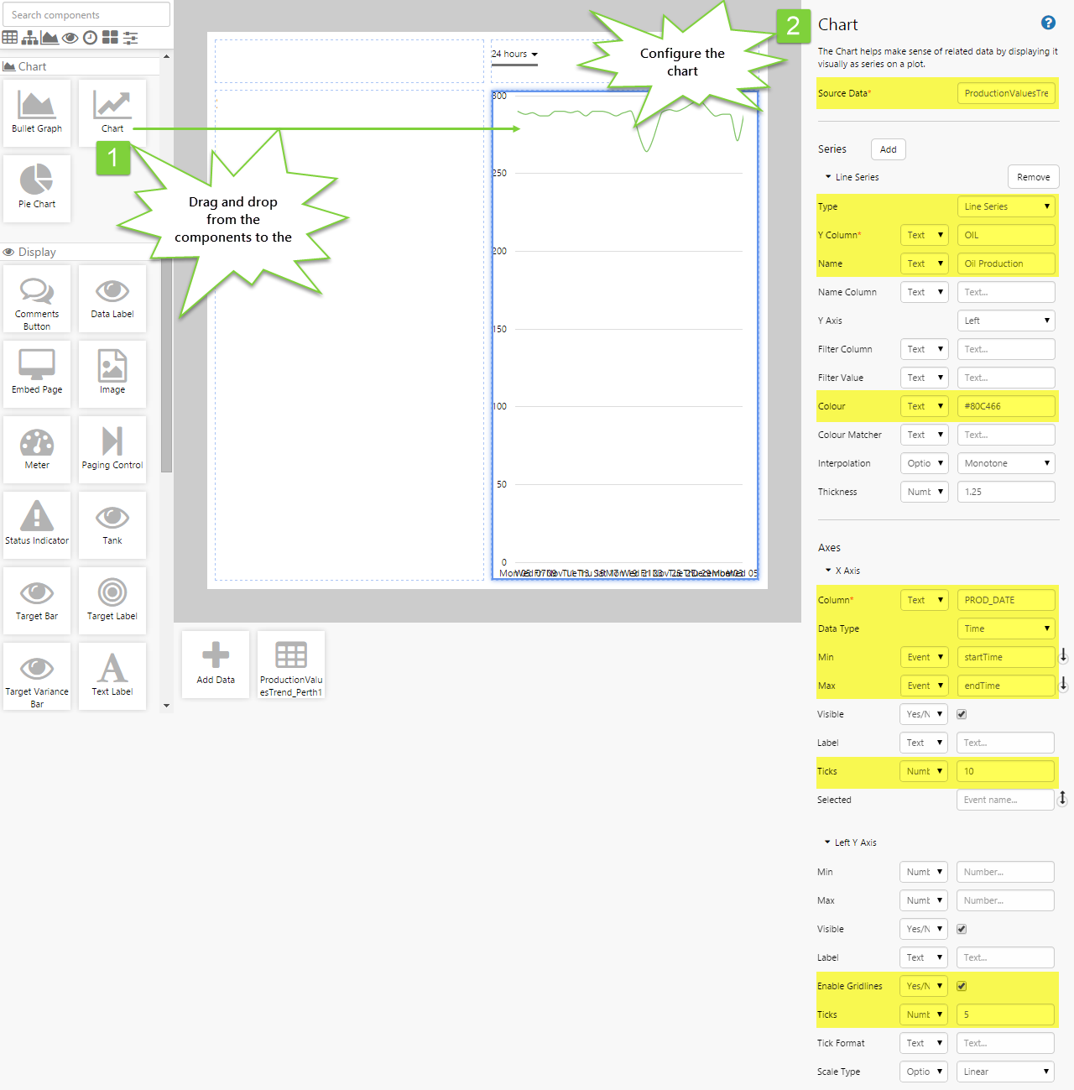Select the Data Label component
This screenshot has height=1090, width=1074.
pyautogui.click(x=112, y=299)
